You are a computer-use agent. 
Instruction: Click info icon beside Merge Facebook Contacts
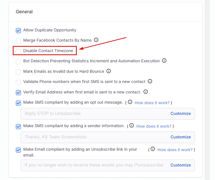96,40
